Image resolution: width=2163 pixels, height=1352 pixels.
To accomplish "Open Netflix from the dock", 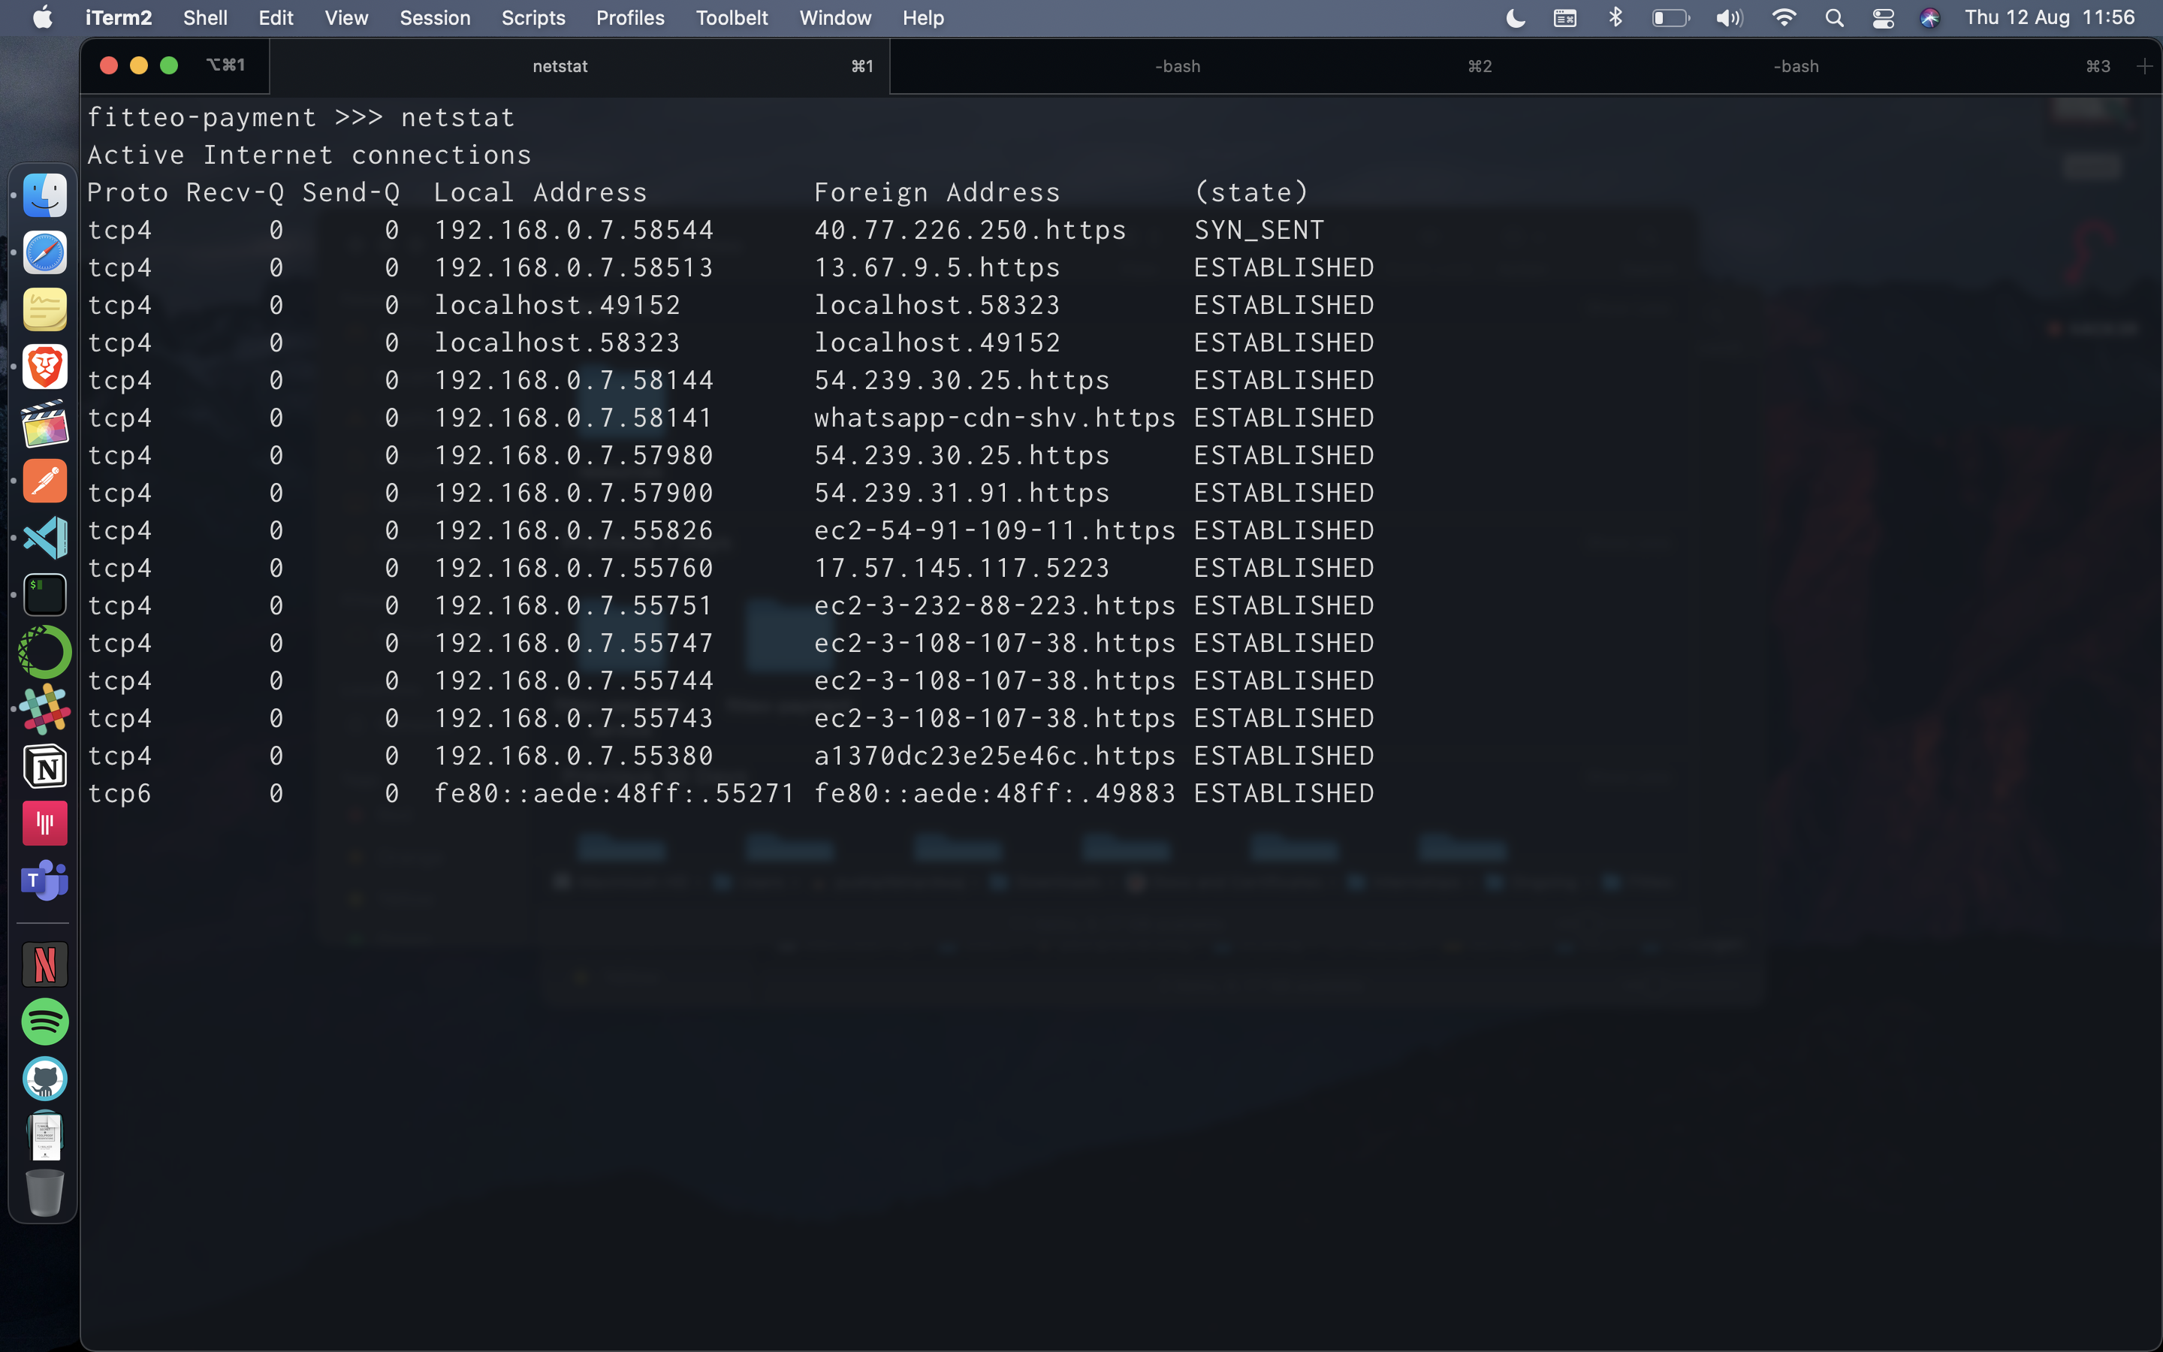I will [45, 964].
